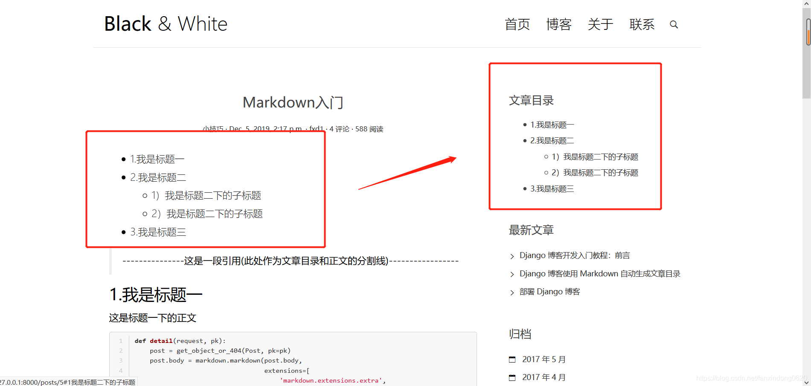Click the scrollbar up arrow
Viewport: 811px width, 386px height.
coord(807,4)
